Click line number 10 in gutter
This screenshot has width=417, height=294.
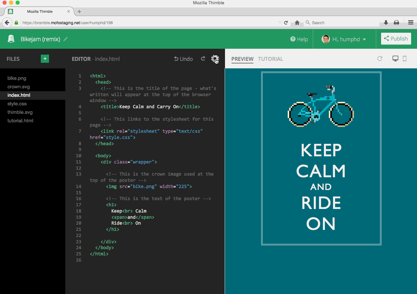point(78,156)
